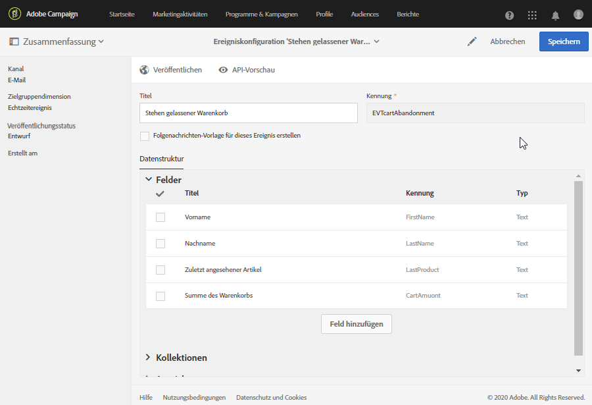
Task: Click the Speichern button
Action: tap(564, 41)
